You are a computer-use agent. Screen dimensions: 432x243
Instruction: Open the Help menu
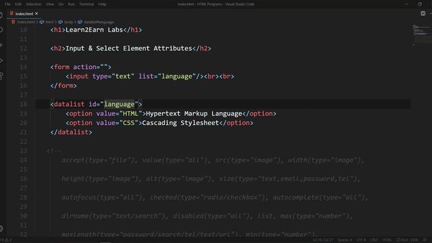[x=102, y=4]
